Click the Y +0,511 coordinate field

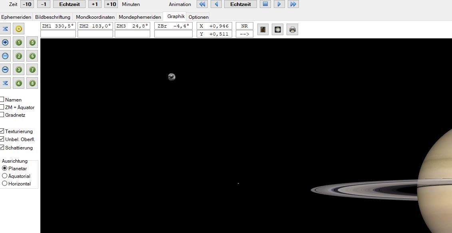214,34
